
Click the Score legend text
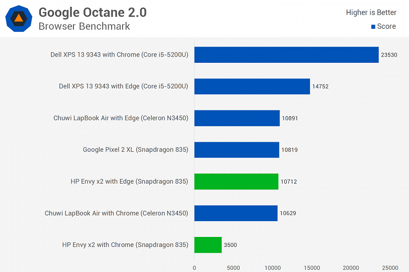point(386,26)
